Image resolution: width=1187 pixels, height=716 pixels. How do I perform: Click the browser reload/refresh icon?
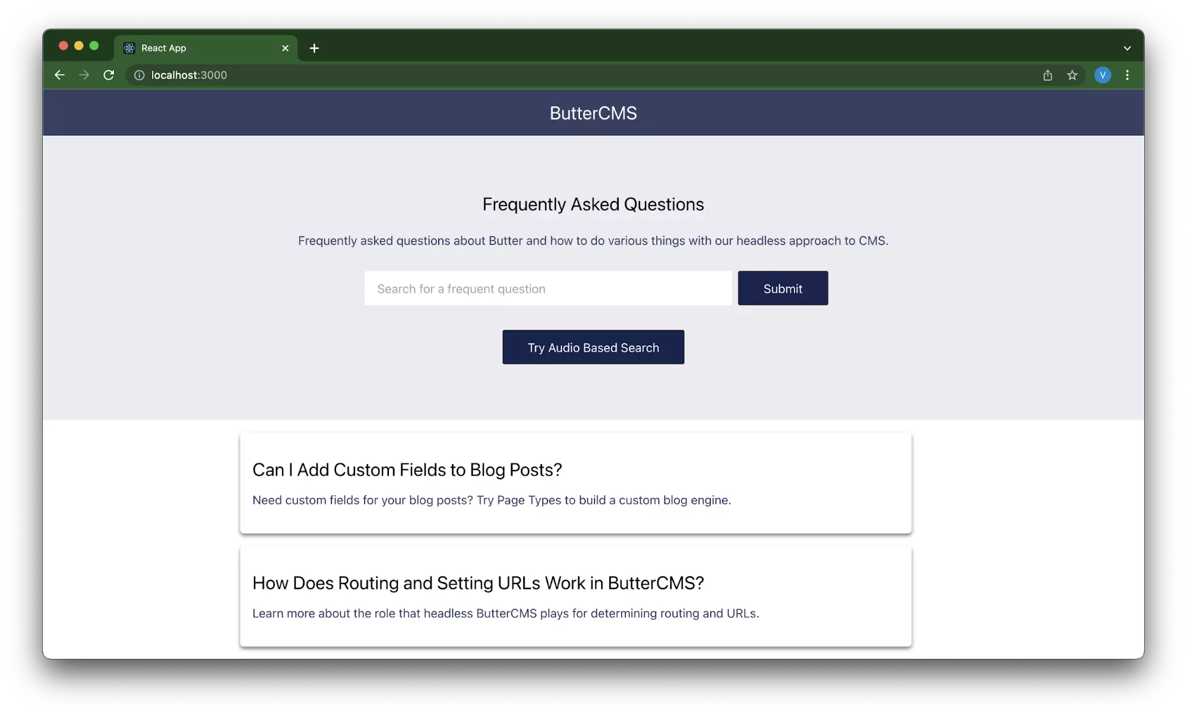tap(109, 75)
